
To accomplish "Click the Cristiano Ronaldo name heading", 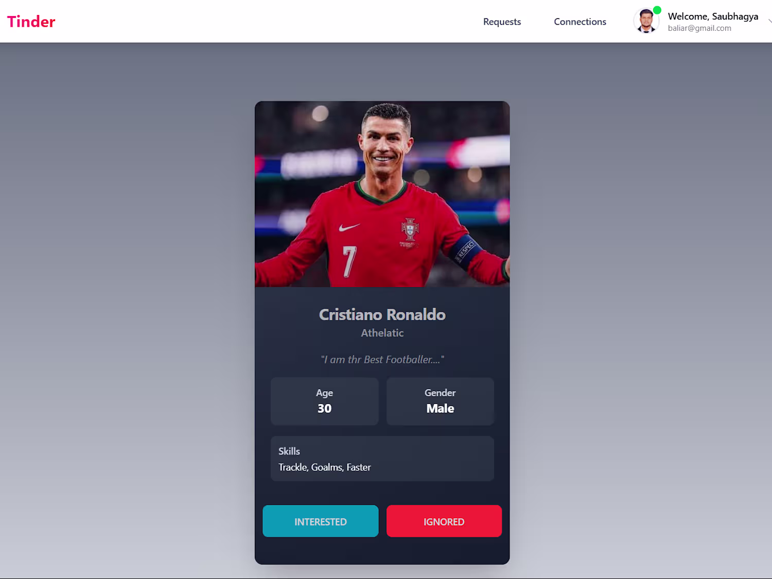I will [x=382, y=314].
